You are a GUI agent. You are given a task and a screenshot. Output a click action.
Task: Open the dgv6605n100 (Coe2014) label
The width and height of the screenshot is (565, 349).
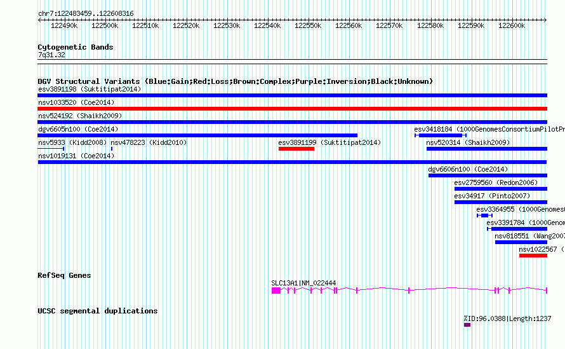click(78, 129)
